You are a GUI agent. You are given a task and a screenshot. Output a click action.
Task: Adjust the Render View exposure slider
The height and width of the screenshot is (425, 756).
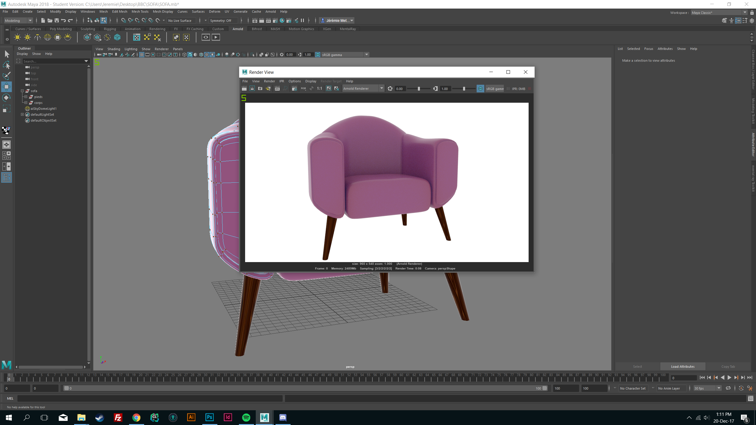(x=419, y=89)
